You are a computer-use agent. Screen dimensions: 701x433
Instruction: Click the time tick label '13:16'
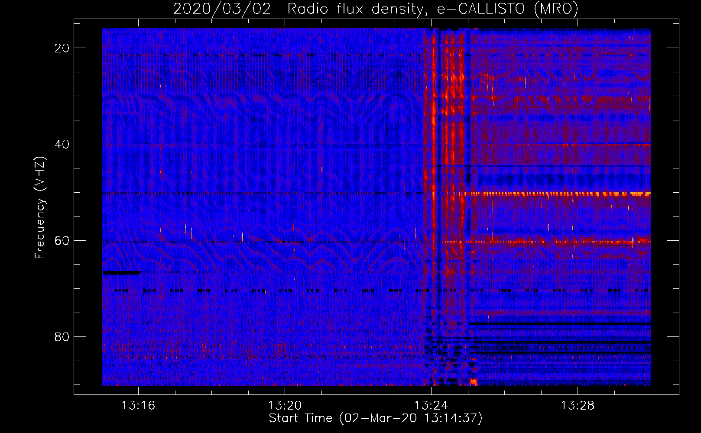coord(139,406)
